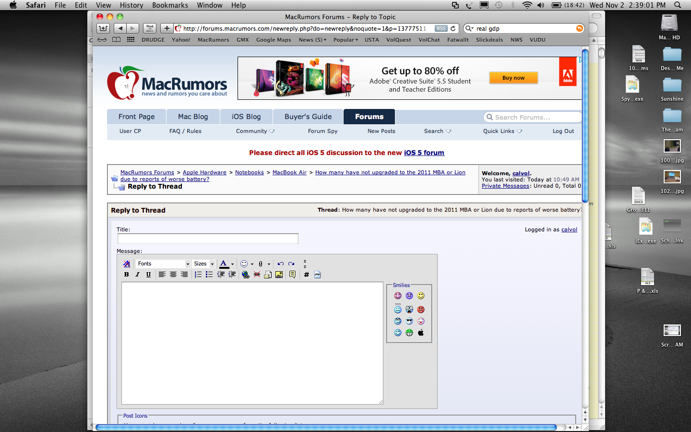Image resolution: width=691 pixels, height=432 pixels.
Task: Switch to Mac Blog tab
Action: [x=193, y=117]
